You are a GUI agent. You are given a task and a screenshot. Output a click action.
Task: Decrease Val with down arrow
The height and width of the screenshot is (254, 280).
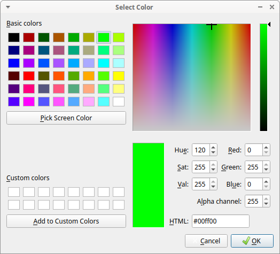pyautogui.click(x=213, y=187)
